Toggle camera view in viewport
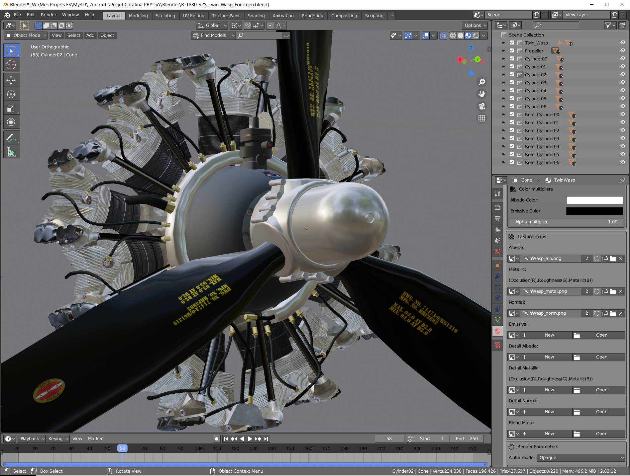This screenshot has height=476, width=630. [481, 106]
